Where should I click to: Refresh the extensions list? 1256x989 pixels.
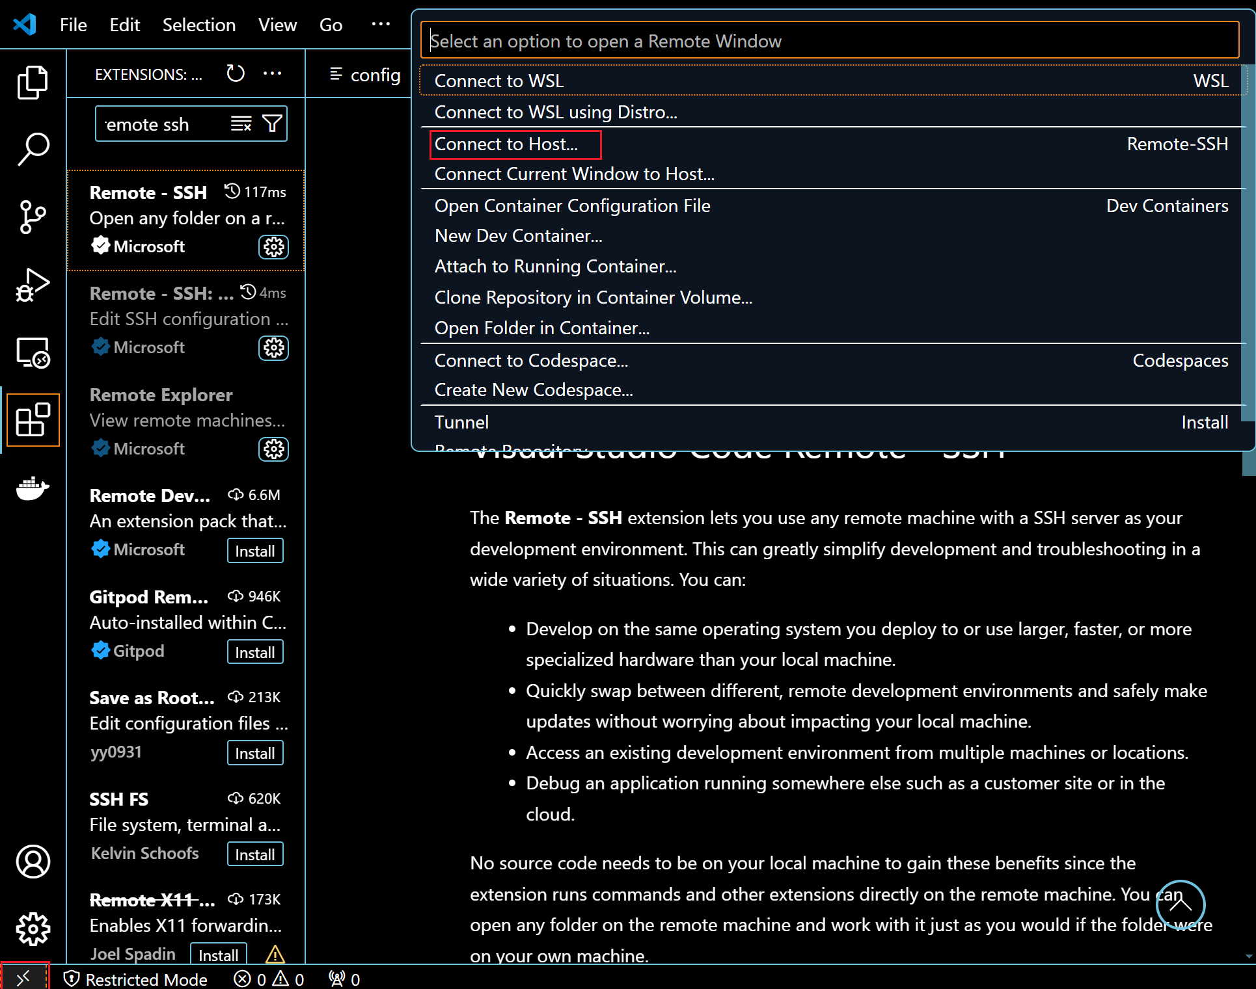pos(236,73)
